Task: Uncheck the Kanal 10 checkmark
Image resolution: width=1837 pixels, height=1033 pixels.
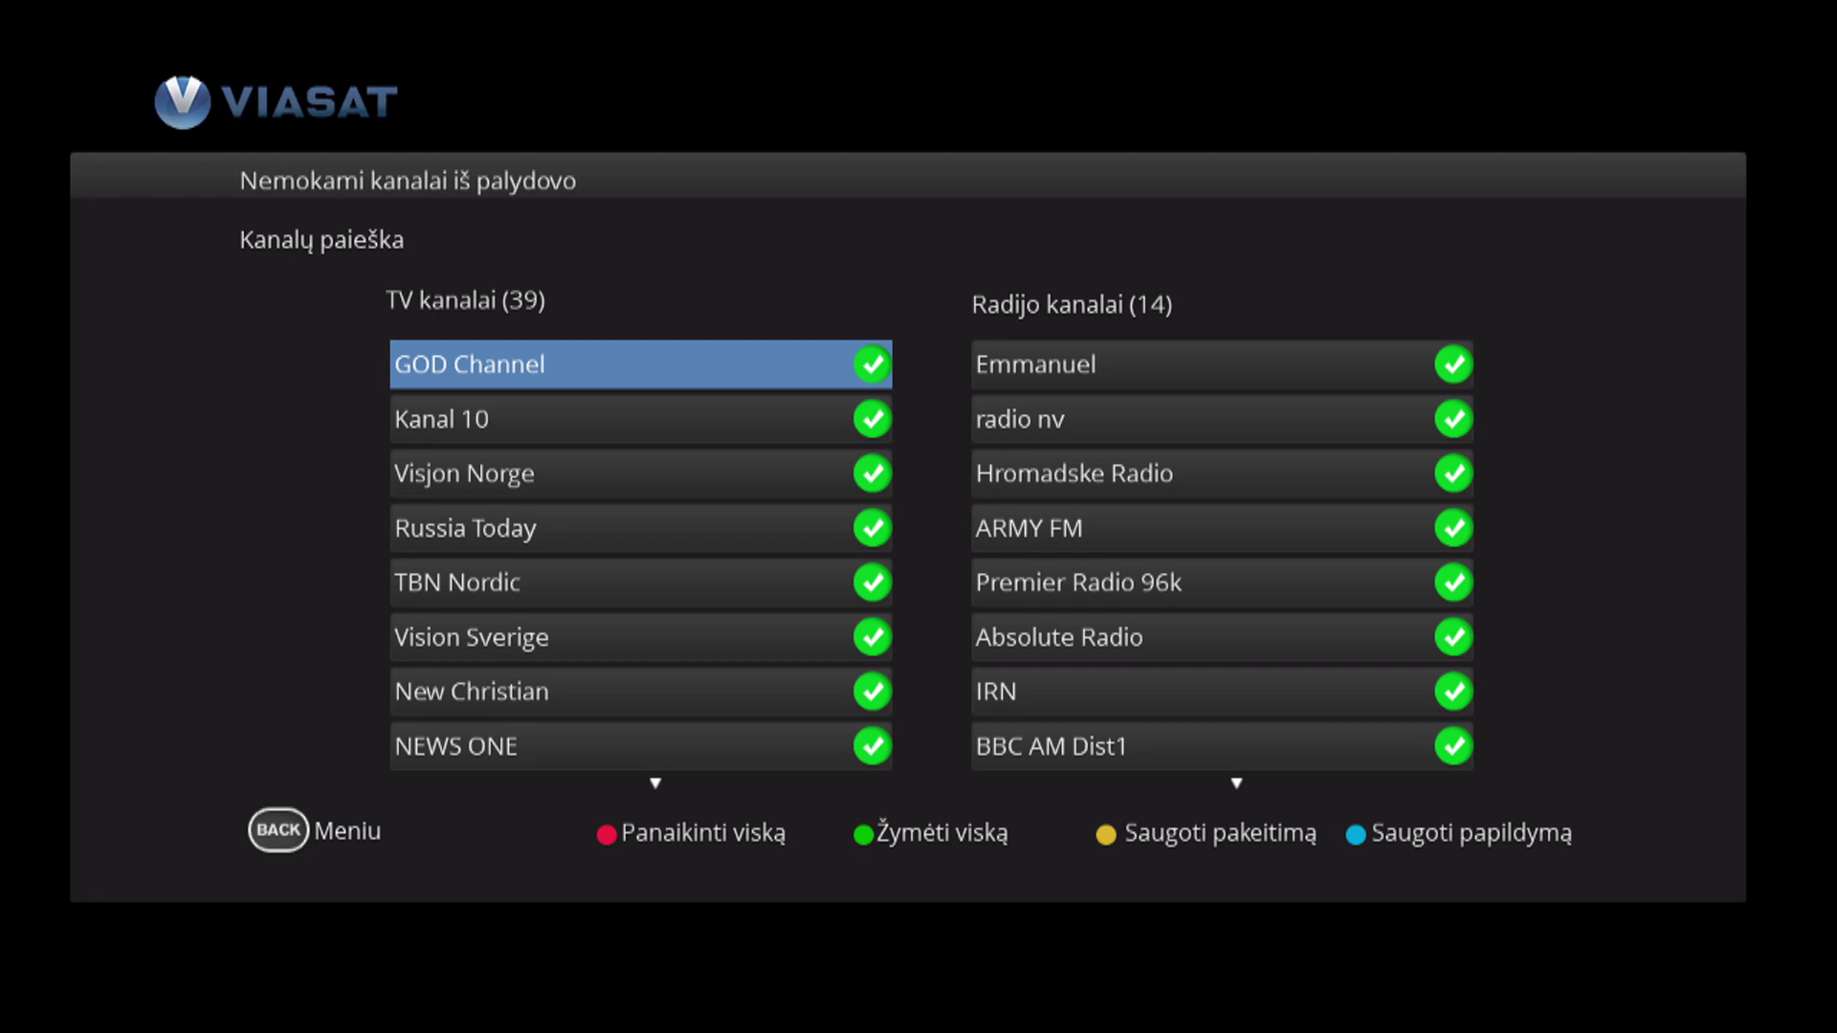Action: coord(872,419)
